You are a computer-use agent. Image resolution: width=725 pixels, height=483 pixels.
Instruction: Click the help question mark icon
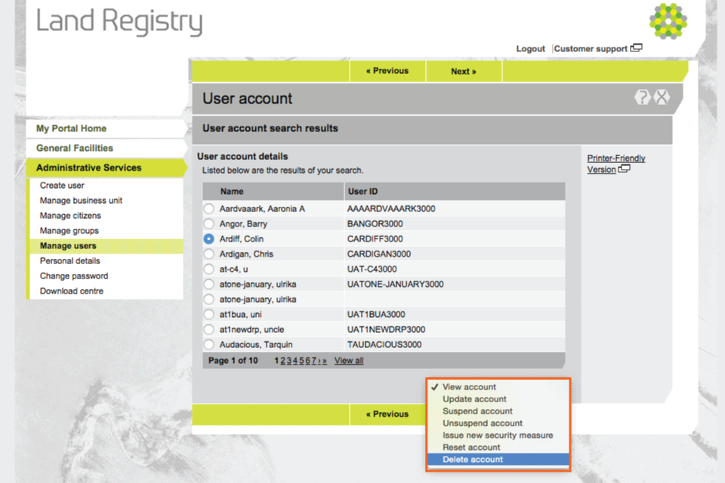(x=642, y=97)
